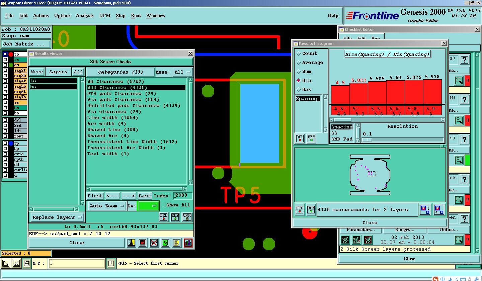Viewport: 482px width, 281px height.
Task: Click the Last button in Results viewer
Action: point(145,196)
